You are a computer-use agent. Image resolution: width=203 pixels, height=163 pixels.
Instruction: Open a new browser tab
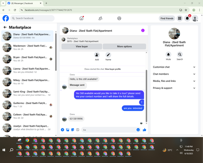click(46, 3)
